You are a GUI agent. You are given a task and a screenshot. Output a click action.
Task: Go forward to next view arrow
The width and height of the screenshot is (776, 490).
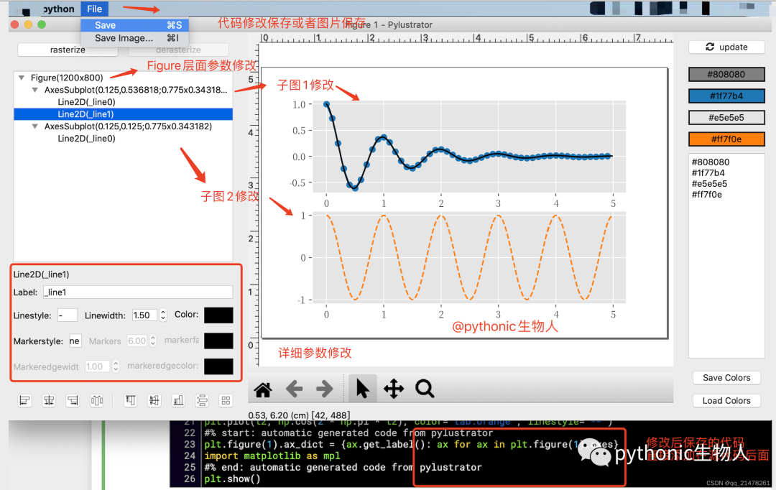point(325,389)
